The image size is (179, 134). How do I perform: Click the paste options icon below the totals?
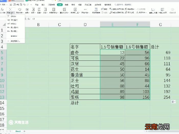tap(173, 102)
